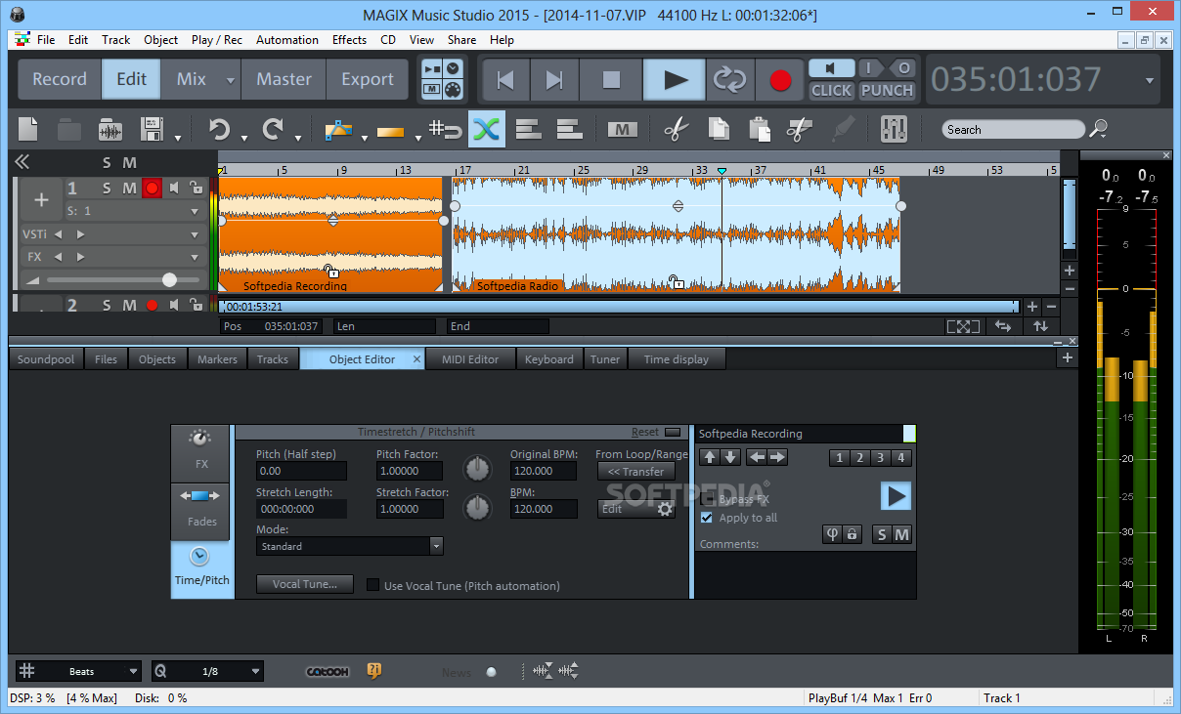The width and height of the screenshot is (1181, 714).
Task: Toggle the grid snap icon
Action: [446, 129]
